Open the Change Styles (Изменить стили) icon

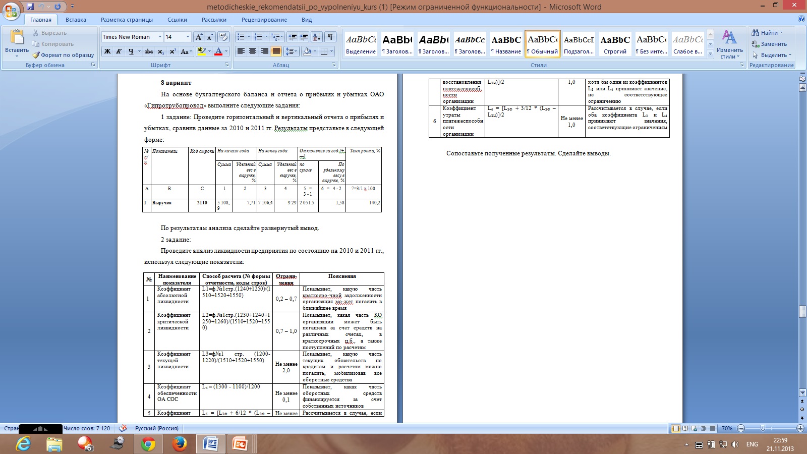[x=729, y=44]
